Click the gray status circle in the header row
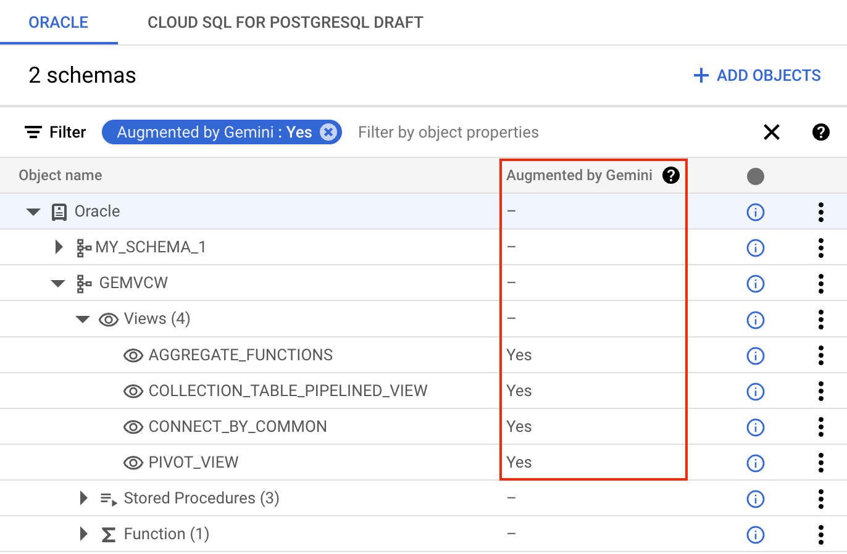 (x=756, y=175)
